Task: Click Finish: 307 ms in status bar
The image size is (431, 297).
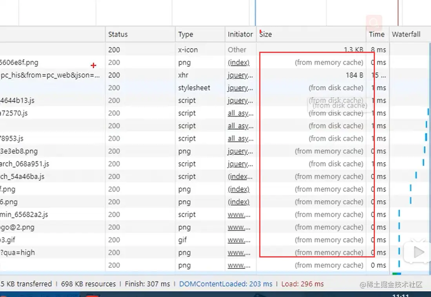Action: (147, 284)
